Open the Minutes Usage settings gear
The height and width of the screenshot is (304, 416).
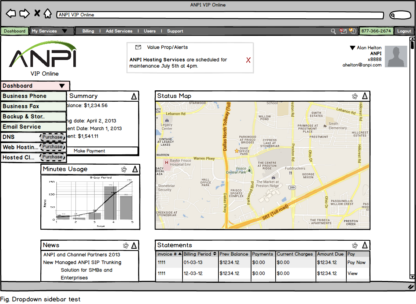point(124,169)
